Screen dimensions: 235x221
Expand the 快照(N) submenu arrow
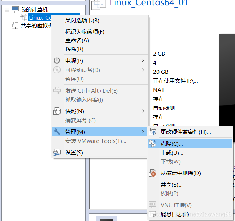(143, 111)
